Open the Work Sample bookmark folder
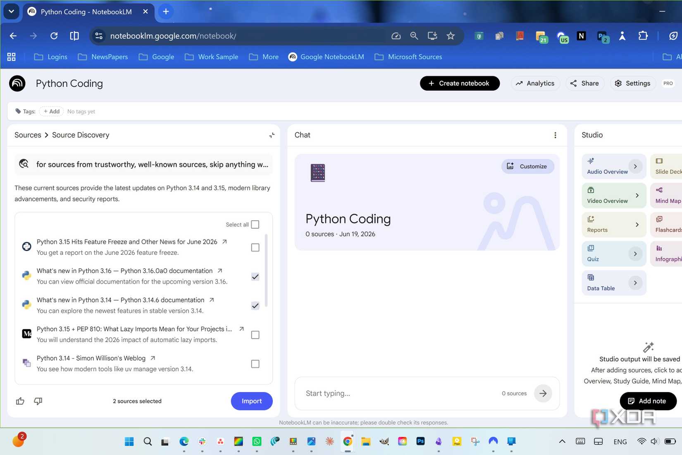The width and height of the screenshot is (682, 455). coord(211,57)
